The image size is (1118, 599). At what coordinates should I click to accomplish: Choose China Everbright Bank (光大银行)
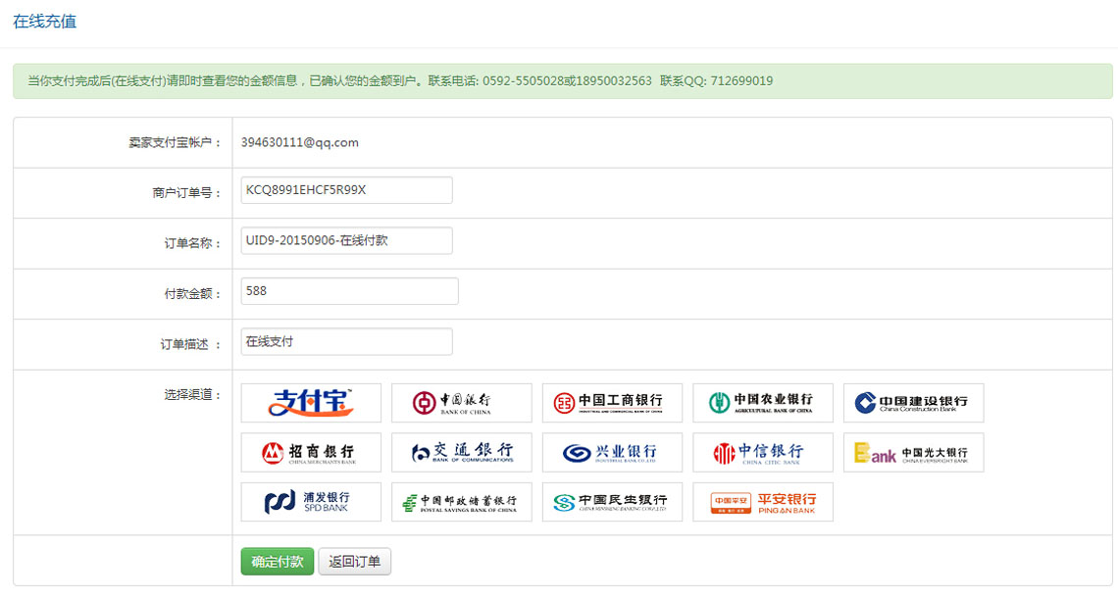(913, 453)
